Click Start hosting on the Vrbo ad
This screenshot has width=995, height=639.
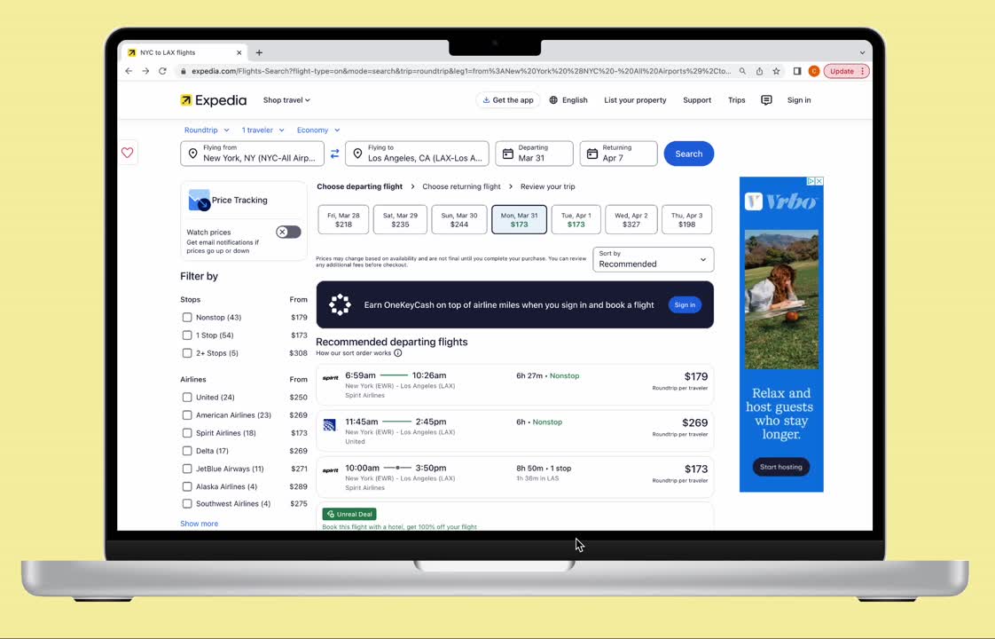(x=781, y=467)
